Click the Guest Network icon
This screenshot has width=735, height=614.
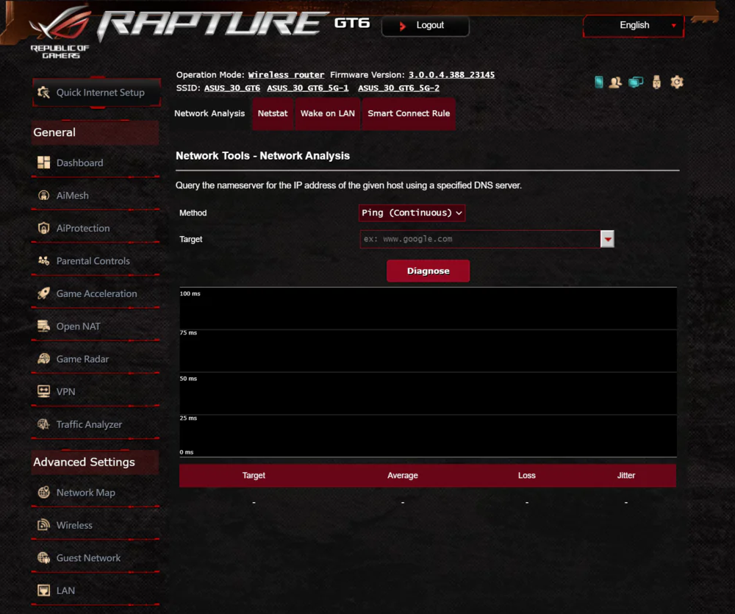(x=43, y=557)
